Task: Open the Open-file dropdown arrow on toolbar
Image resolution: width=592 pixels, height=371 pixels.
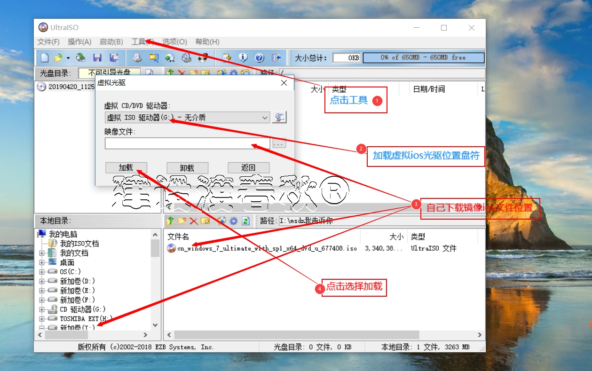Action: click(x=68, y=57)
